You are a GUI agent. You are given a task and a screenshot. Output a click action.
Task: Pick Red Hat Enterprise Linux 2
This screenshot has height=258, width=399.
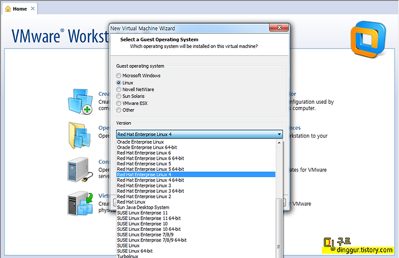(196, 196)
